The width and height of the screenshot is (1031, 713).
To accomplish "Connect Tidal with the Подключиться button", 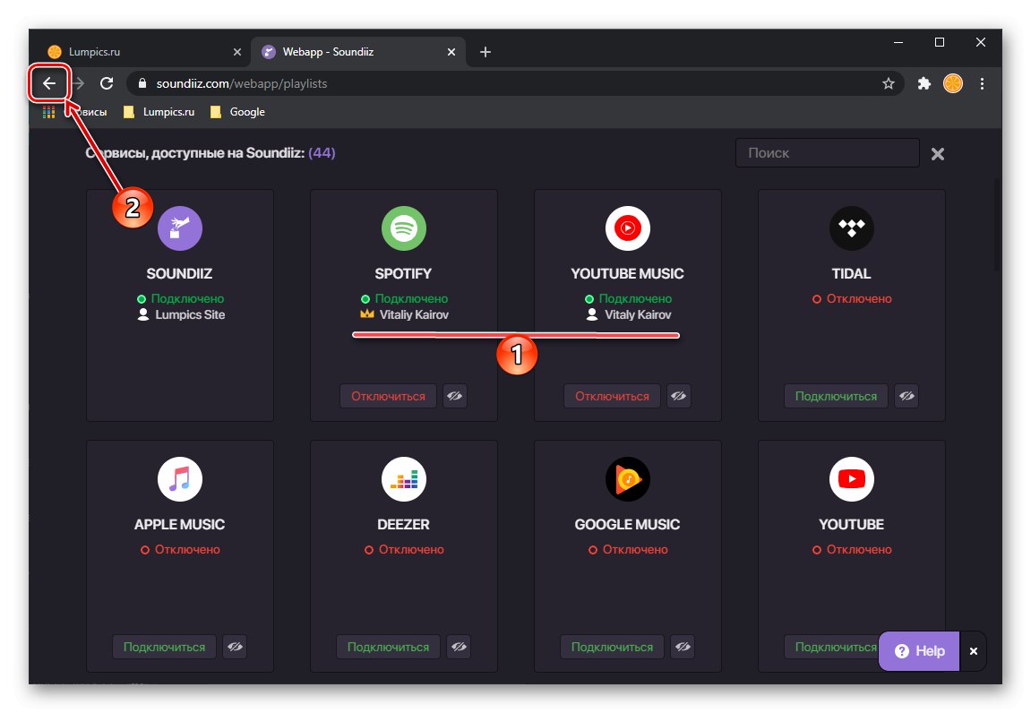I will [836, 396].
